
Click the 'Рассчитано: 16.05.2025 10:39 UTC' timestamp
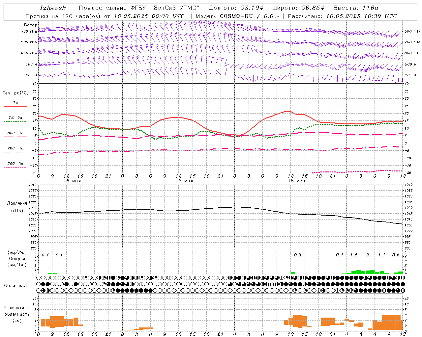click(342, 16)
